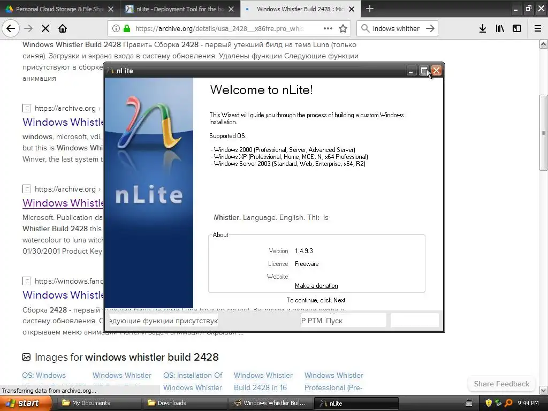
Task: Open the windows.fandom Windows Whistler result
Action: [63, 295]
